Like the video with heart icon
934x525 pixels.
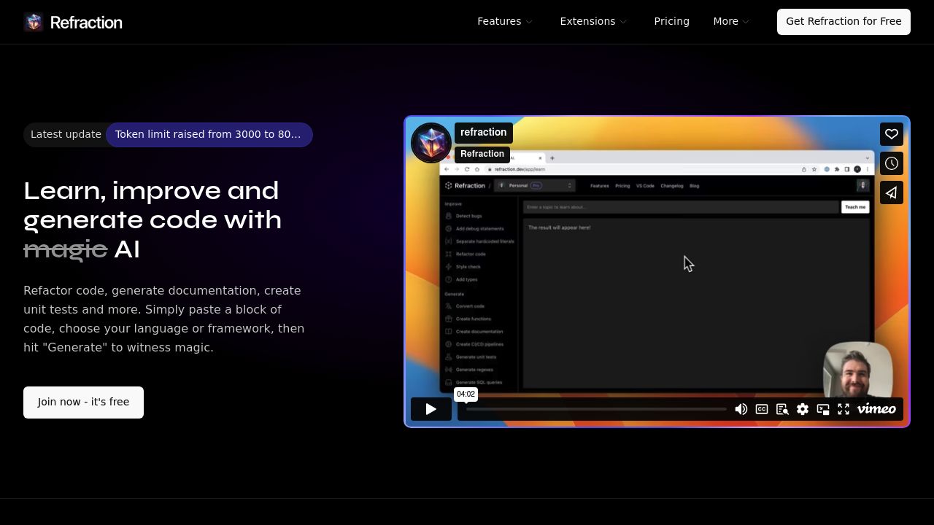[x=892, y=134]
